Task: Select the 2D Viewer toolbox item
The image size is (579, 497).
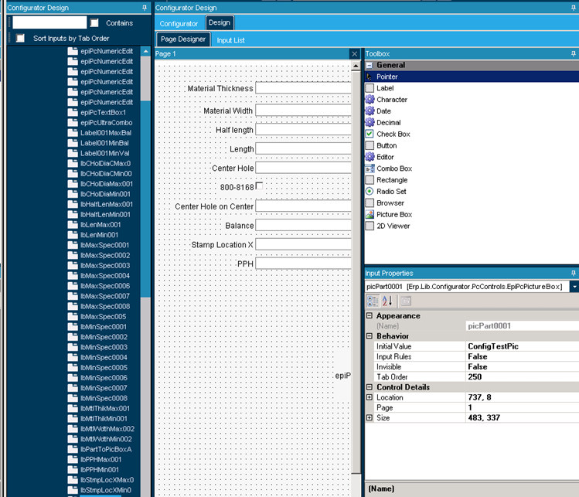Action: (393, 226)
